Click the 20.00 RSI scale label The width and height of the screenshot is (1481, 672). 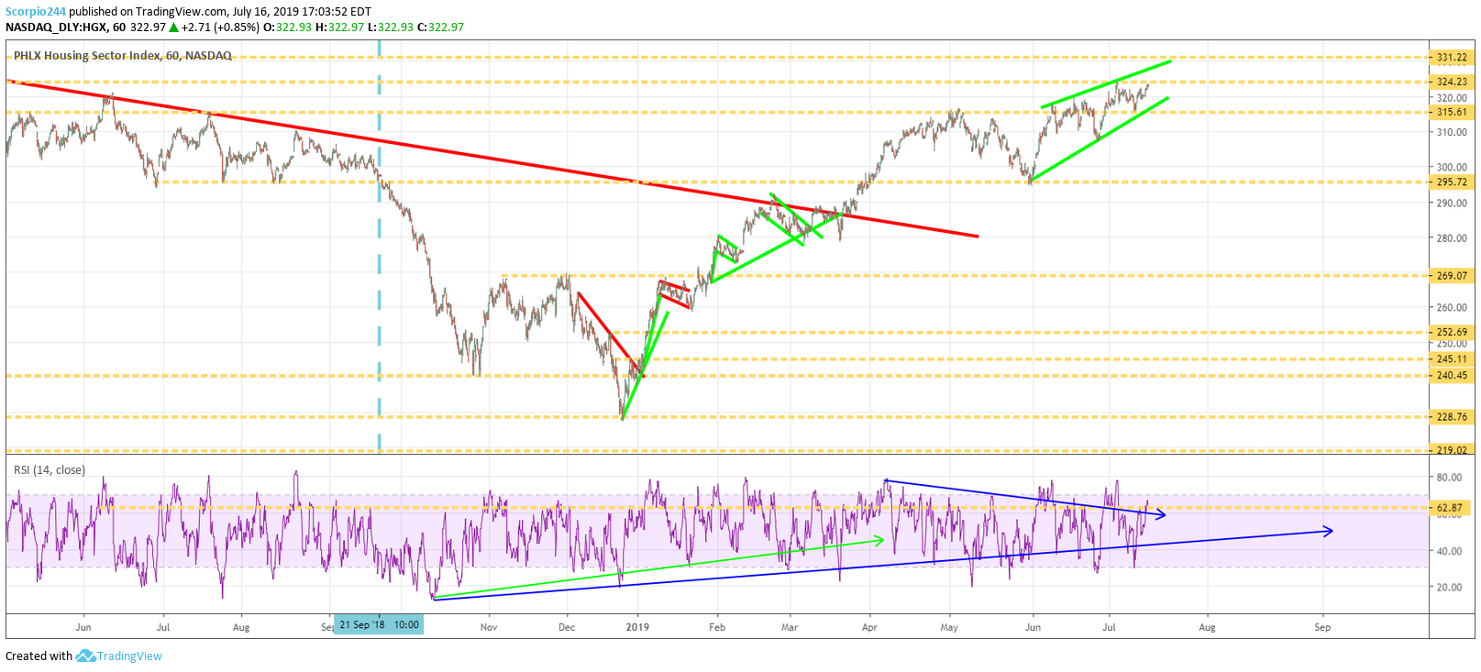[x=1450, y=588]
